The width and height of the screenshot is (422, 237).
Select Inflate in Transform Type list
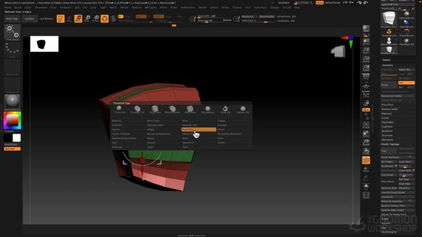coord(150,130)
